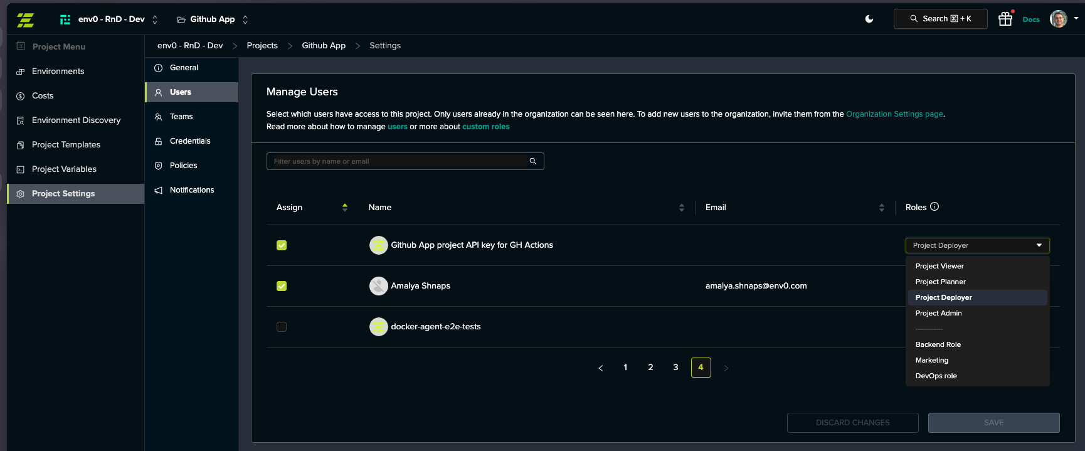Click the Roles info icon
The width and height of the screenshot is (1085, 451).
(x=934, y=206)
